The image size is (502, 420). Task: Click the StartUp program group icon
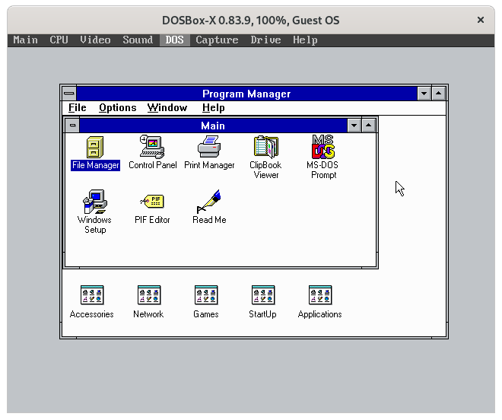click(262, 295)
